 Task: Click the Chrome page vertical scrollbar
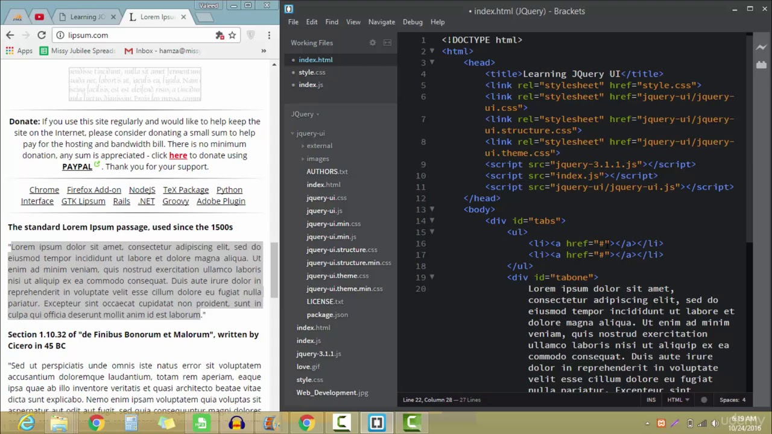click(x=275, y=270)
